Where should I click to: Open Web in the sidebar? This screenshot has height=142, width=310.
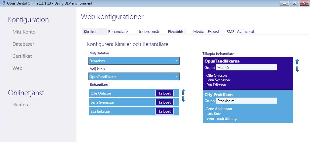(17, 68)
